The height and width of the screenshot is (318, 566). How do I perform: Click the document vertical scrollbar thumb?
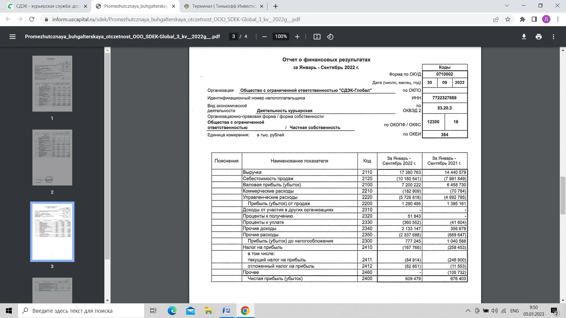[x=563, y=196]
